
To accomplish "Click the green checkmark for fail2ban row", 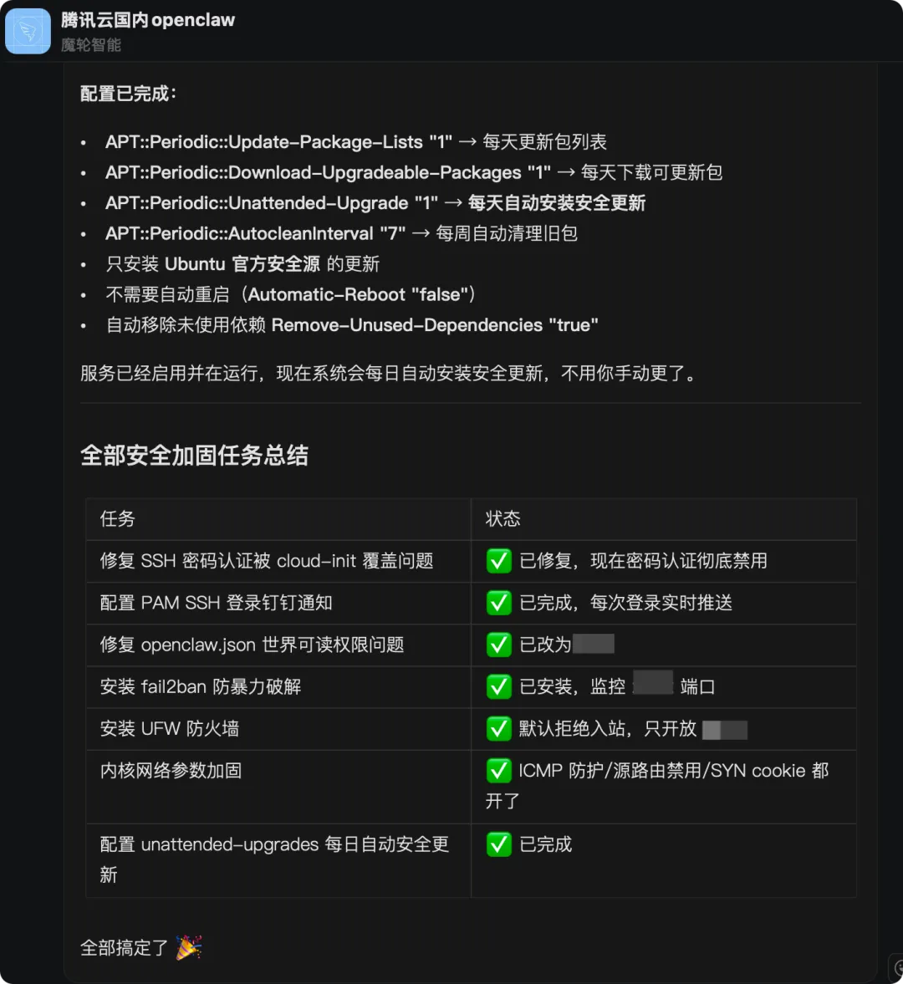I will [499, 686].
